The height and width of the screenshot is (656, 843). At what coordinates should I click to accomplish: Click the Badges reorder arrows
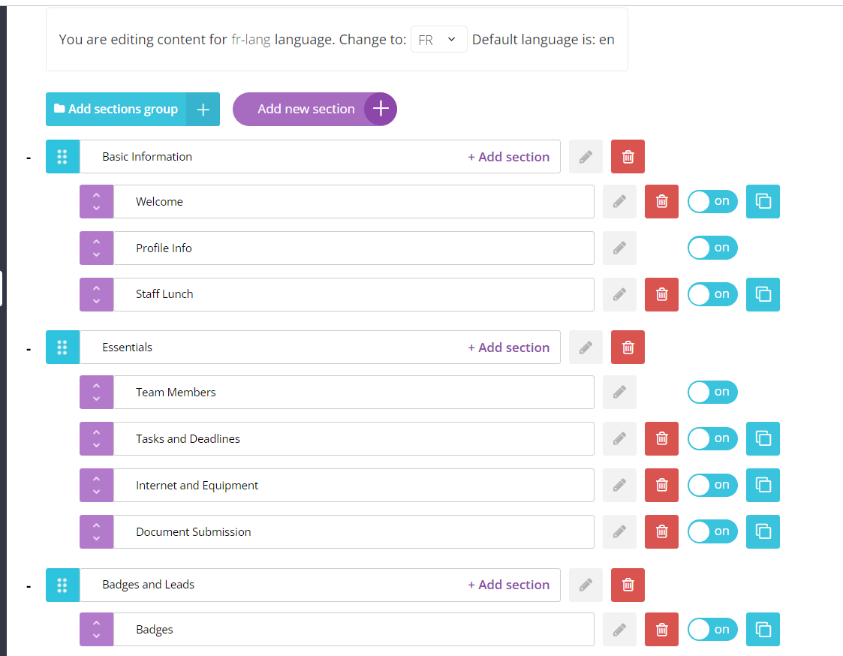coord(96,629)
